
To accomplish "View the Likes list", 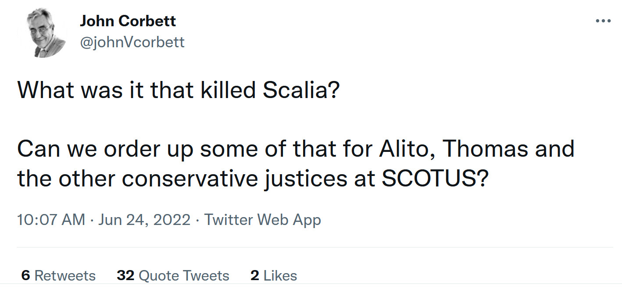I will (274, 275).
